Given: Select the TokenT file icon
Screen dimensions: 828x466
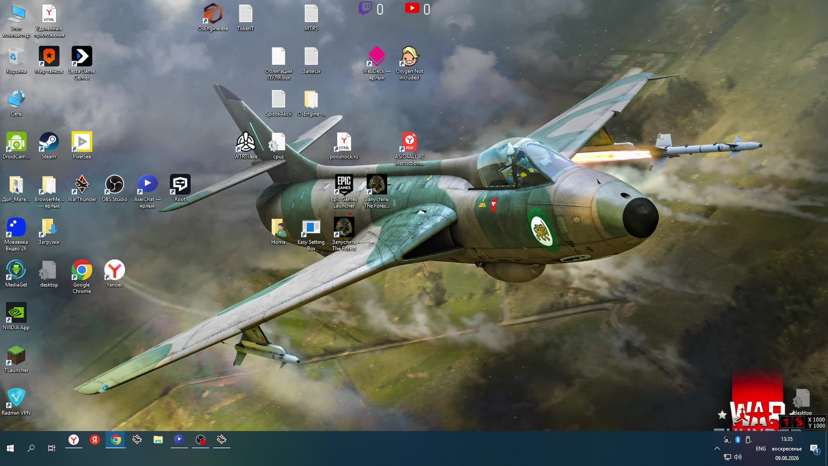Looking at the screenshot, I should [x=245, y=17].
